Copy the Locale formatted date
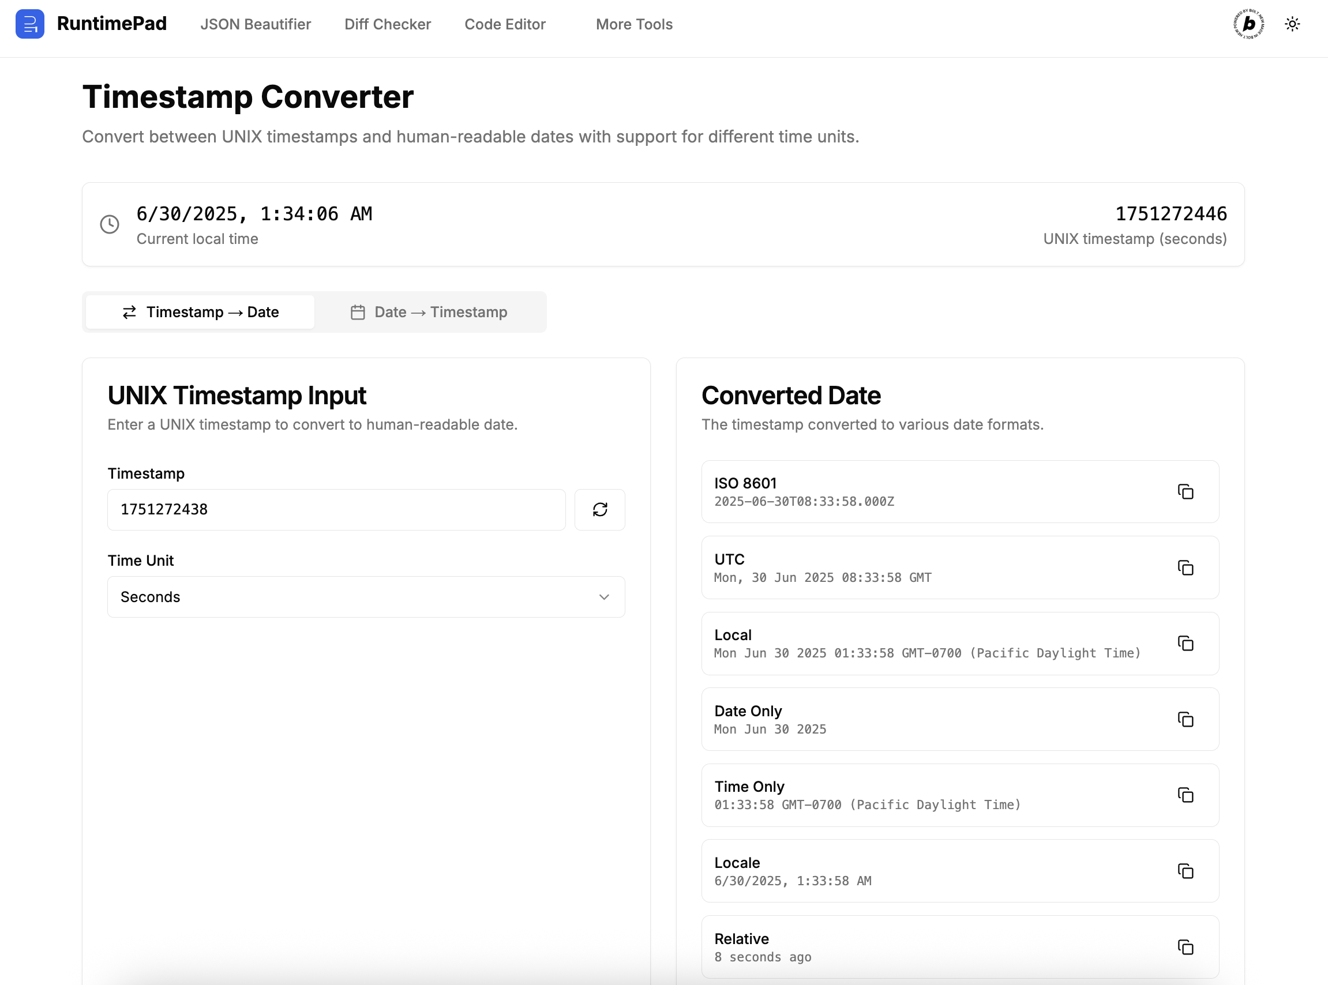1328x985 pixels. (1185, 870)
